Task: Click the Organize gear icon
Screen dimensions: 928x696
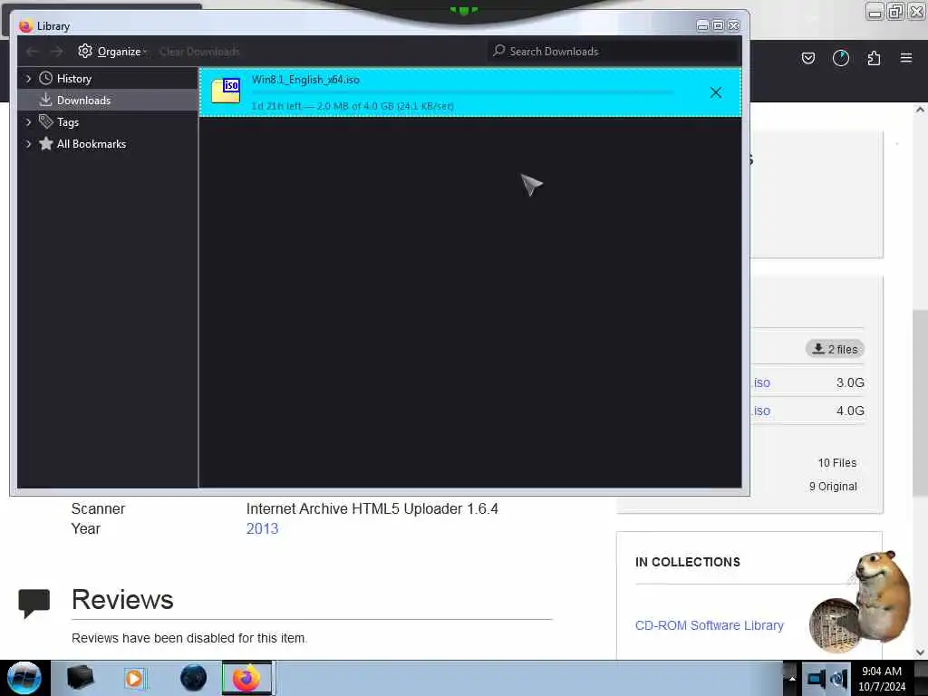Action: (85, 51)
